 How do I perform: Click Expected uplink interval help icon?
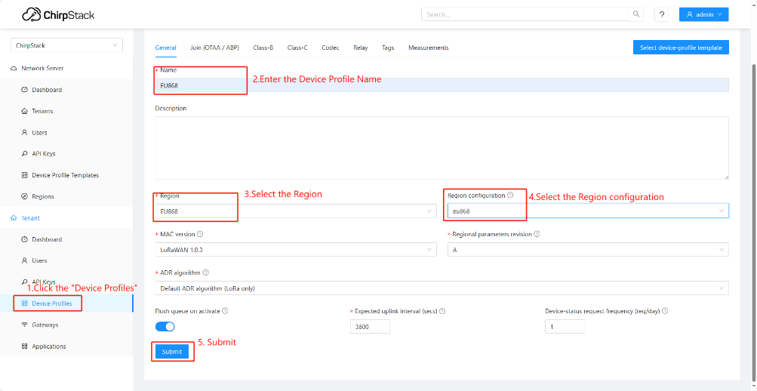[x=443, y=311]
